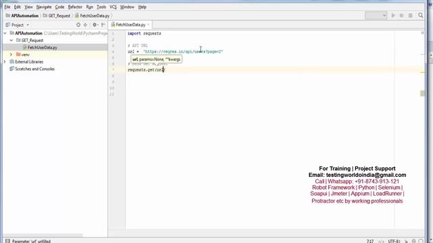Open the Edit menu
This screenshot has width=433, height=243.
click(x=18, y=7)
